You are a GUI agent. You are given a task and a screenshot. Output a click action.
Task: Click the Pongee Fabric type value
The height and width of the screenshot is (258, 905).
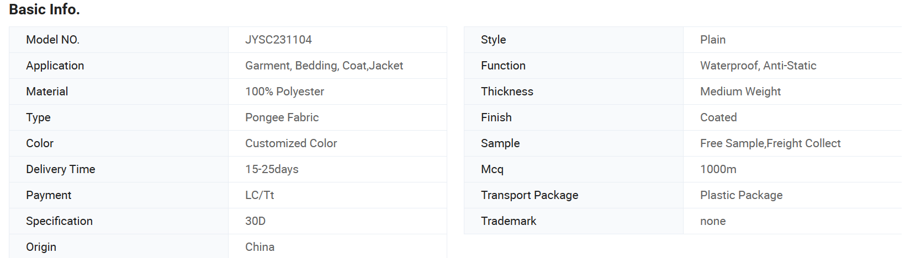(x=282, y=117)
